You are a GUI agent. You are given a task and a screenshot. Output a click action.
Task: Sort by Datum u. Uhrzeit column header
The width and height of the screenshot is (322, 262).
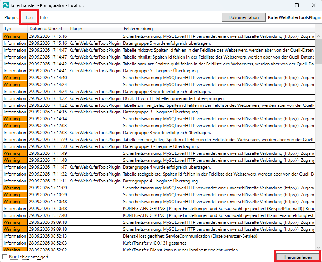[48, 29]
